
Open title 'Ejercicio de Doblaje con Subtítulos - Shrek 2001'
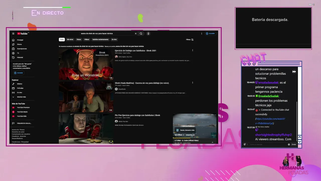pos(135,51)
